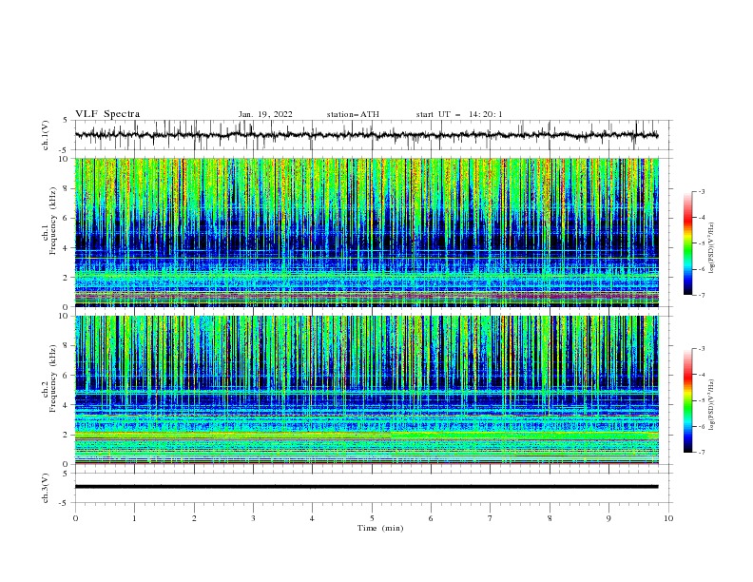Click the ch.1 voltage waveform trace
753x582 pixels.
click(366, 135)
